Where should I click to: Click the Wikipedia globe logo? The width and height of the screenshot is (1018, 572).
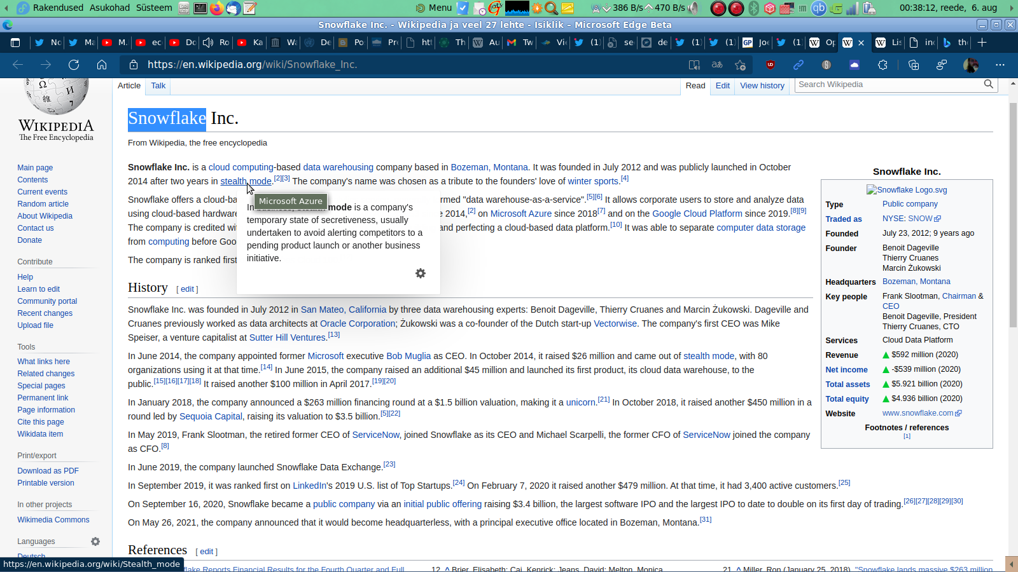[x=57, y=95]
